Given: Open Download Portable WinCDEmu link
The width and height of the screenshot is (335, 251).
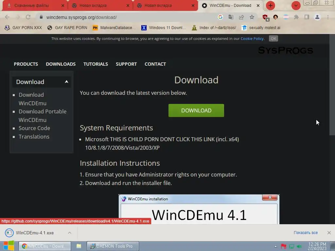Looking at the screenshot, I should click(x=43, y=116).
